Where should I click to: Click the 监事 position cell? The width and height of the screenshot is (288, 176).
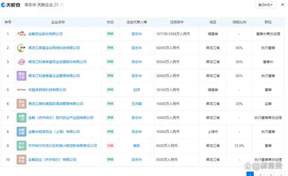(x=268, y=104)
